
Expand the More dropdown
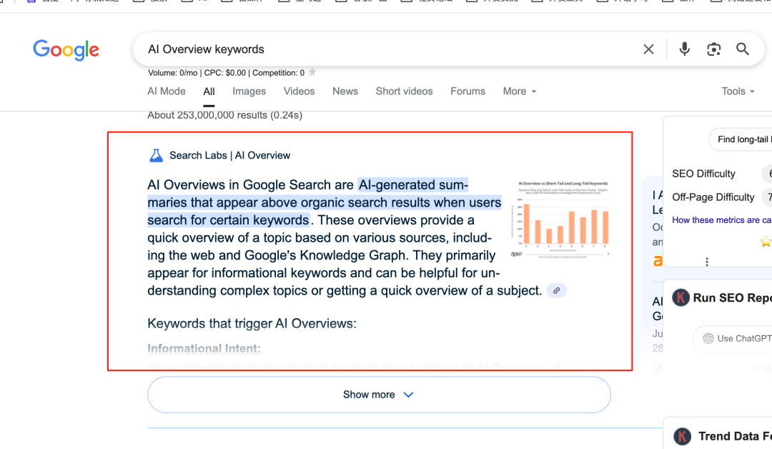click(520, 91)
